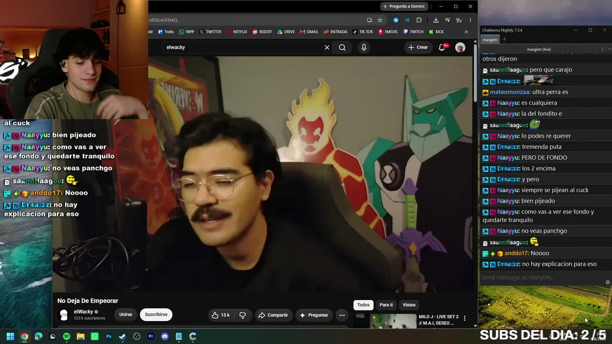Open the elWacky channel name
The width and height of the screenshot is (612, 344).
[83, 312]
